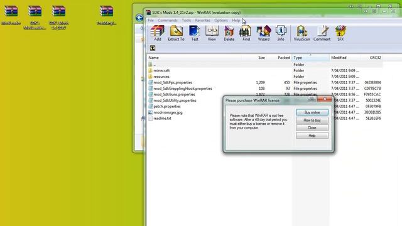Select mod_SdkGrapplingHook.properties file
The width and height of the screenshot is (402, 226).
(180, 89)
